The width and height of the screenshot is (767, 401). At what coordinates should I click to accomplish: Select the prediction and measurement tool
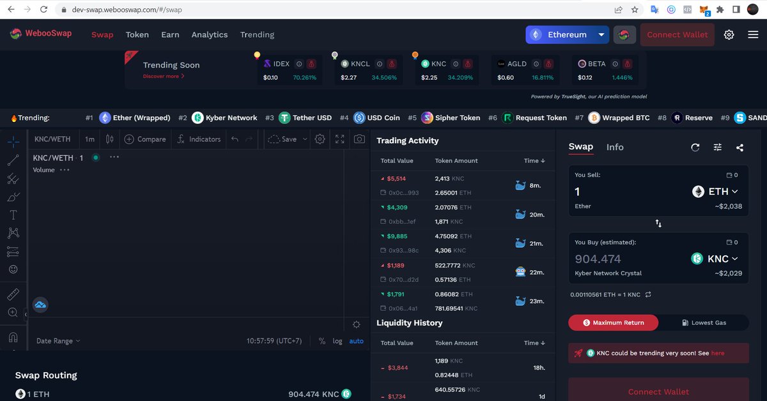point(13,252)
